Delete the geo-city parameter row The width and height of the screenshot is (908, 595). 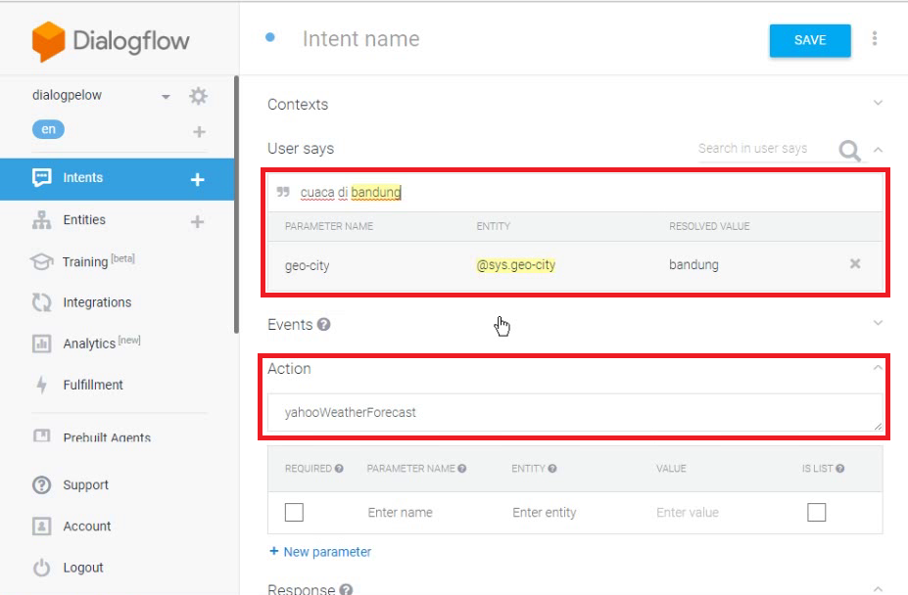(855, 264)
